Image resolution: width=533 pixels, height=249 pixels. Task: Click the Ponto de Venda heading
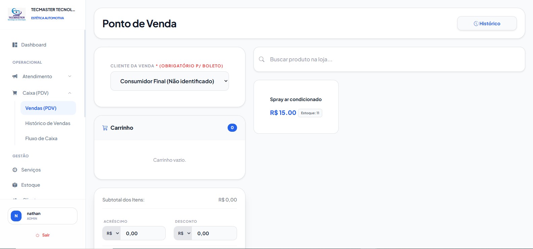[139, 24]
